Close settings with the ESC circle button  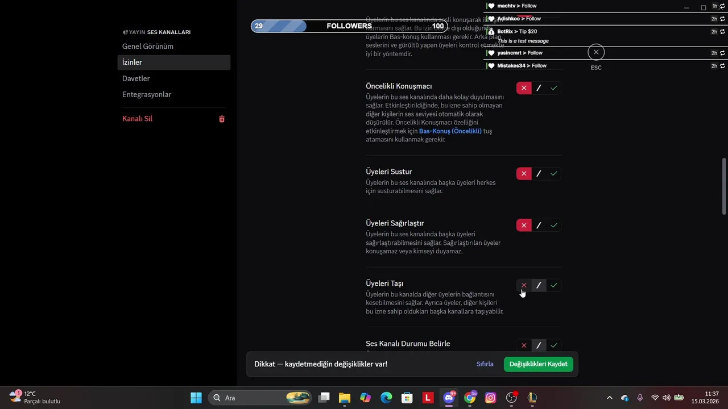pos(596,52)
